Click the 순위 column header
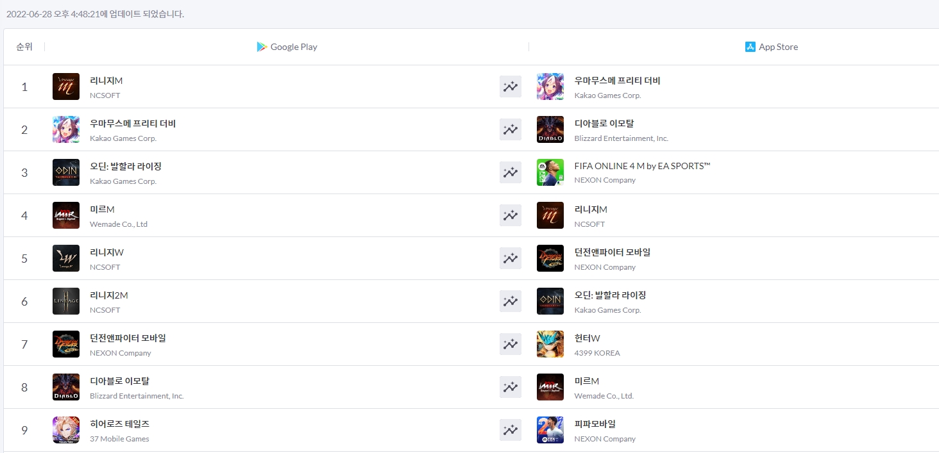This screenshot has width=939, height=453. coord(24,46)
